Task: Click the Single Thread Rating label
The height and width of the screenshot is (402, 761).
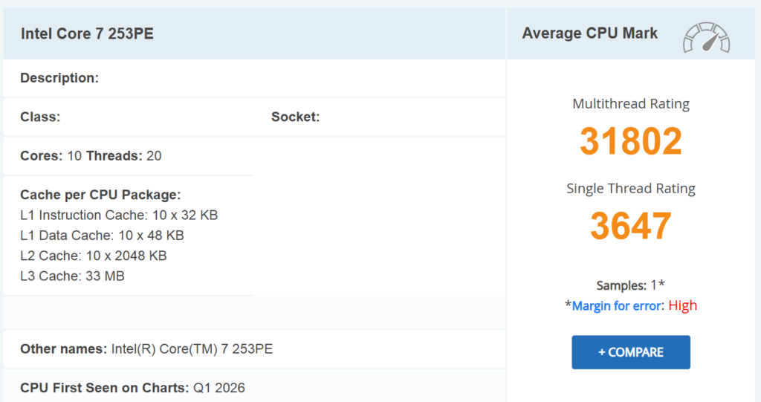Action: coord(630,189)
